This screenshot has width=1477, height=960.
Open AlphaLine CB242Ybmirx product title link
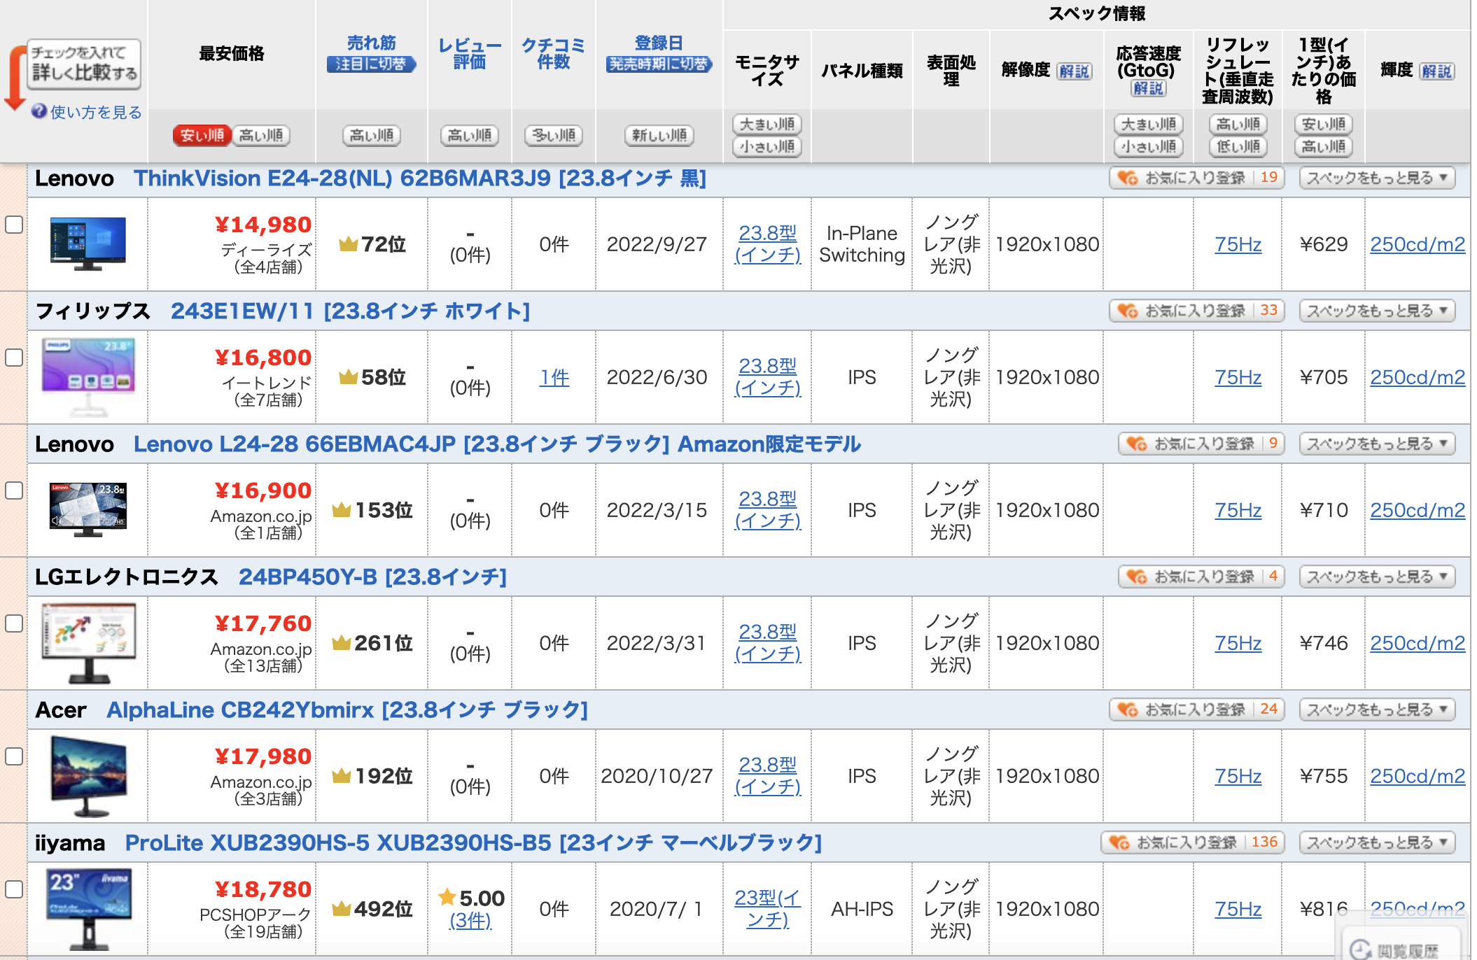(347, 710)
